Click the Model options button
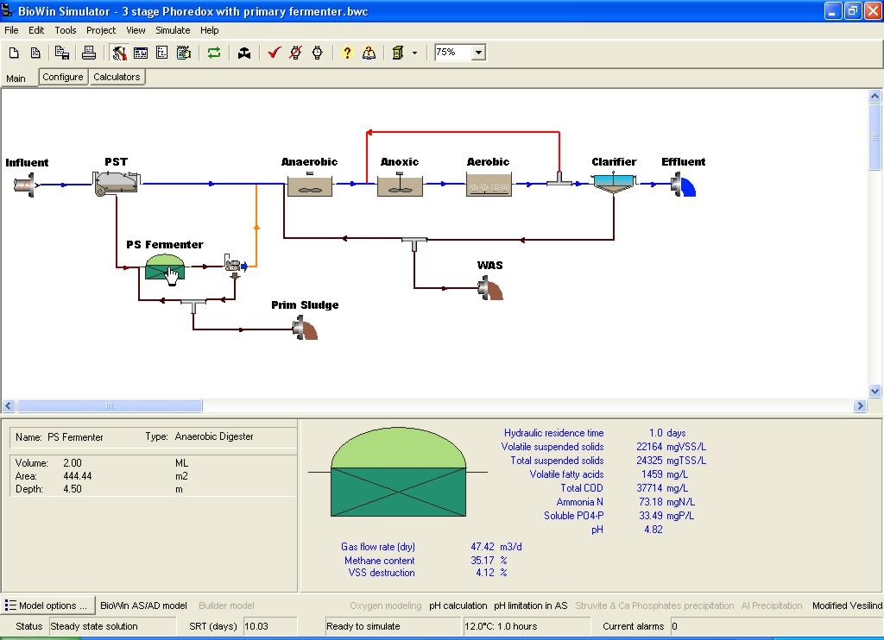Viewport: 884px width, 640px height. tap(48, 605)
